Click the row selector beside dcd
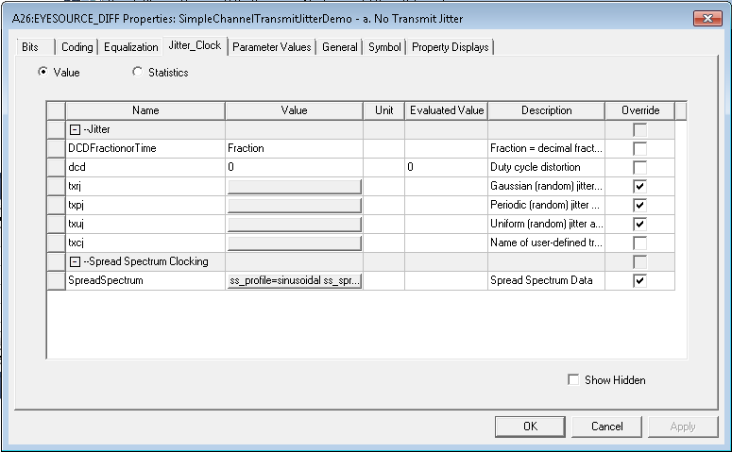 click(x=56, y=167)
